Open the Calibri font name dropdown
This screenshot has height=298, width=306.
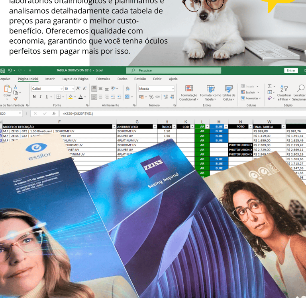[x=61, y=89]
